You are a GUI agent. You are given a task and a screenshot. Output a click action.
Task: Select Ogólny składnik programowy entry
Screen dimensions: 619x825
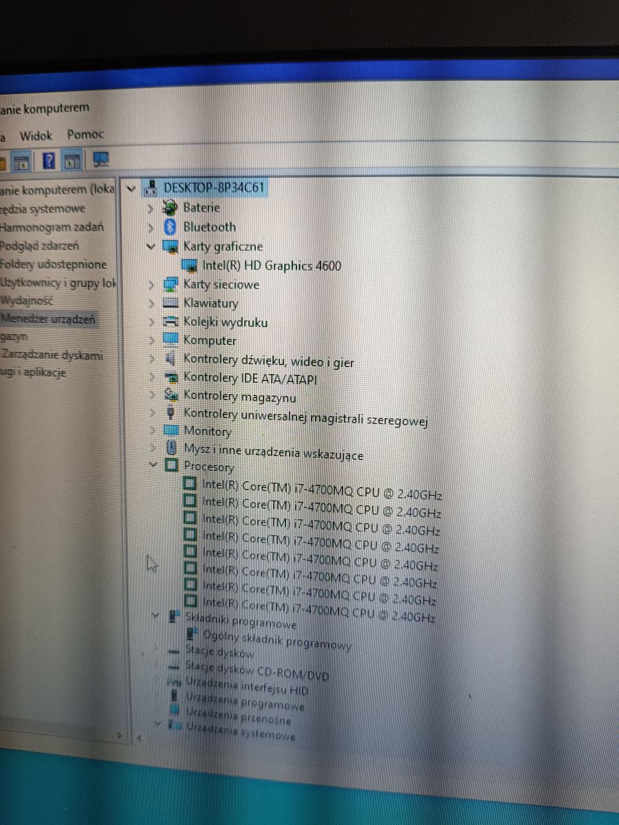coord(277,639)
